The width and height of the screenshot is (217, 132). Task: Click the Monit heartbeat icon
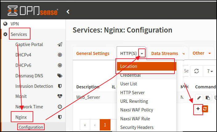coord(60,96)
